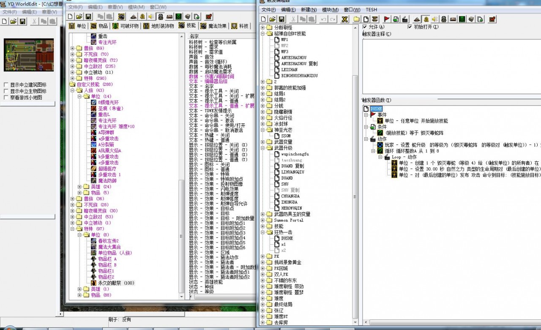Collapse 事件 node in trigger functions
Viewport: 541px width, 330px height.
pyautogui.click(x=366, y=115)
